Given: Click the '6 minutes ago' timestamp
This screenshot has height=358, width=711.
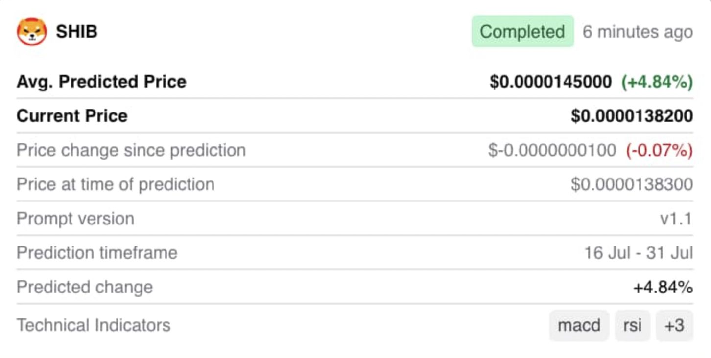Looking at the screenshot, I should coord(638,32).
